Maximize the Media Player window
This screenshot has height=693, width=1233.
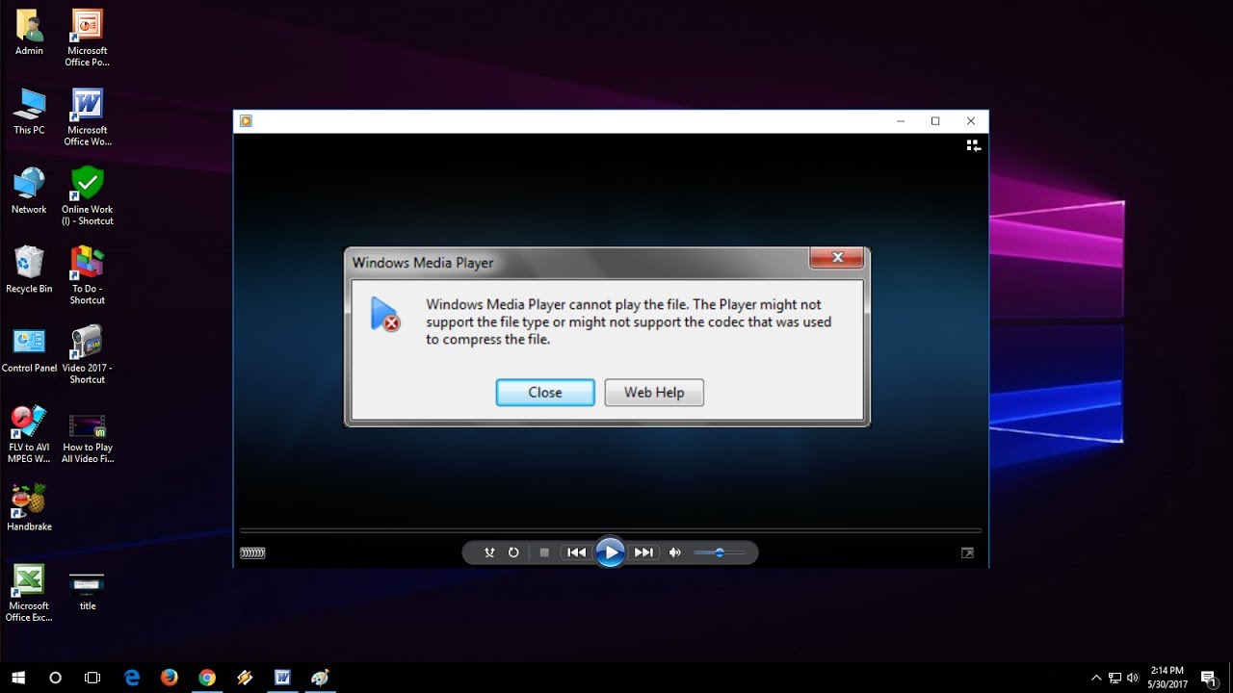click(x=935, y=121)
